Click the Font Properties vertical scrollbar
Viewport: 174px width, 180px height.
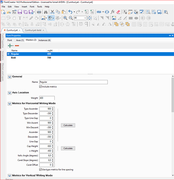(x=173, y=95)
